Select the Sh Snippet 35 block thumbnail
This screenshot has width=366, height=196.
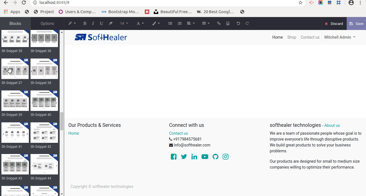click(x=15, y=38)
